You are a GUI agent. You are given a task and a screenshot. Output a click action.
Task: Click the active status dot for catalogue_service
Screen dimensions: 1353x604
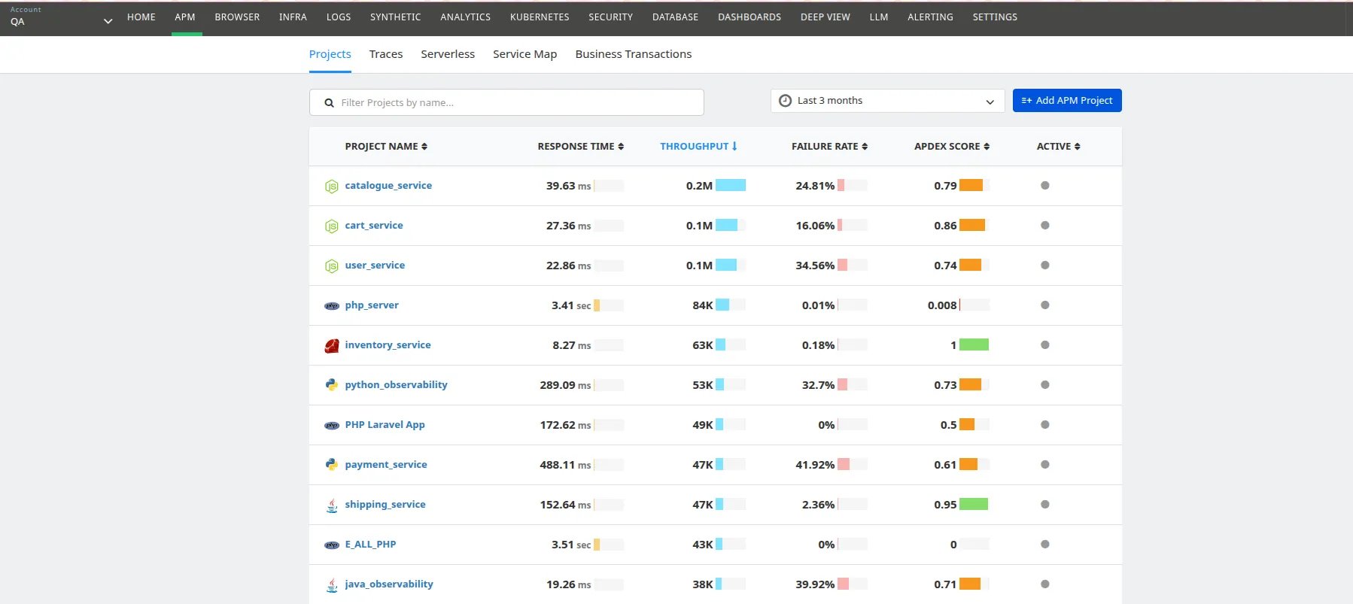pos(1044,186)
